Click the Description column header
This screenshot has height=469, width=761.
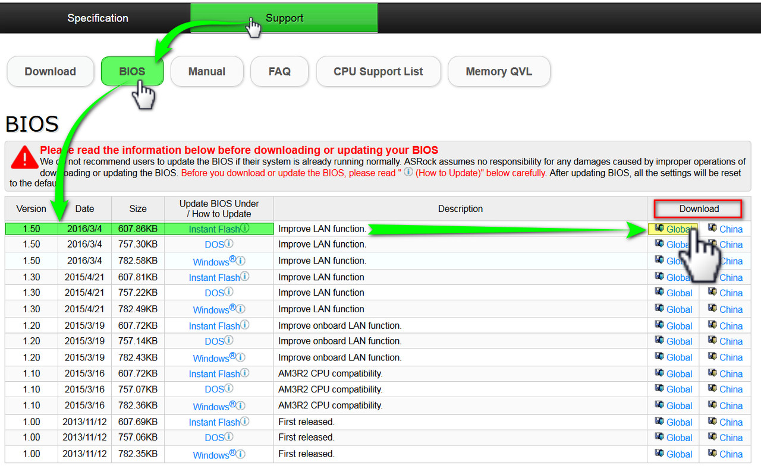click(x=460, y=209)
